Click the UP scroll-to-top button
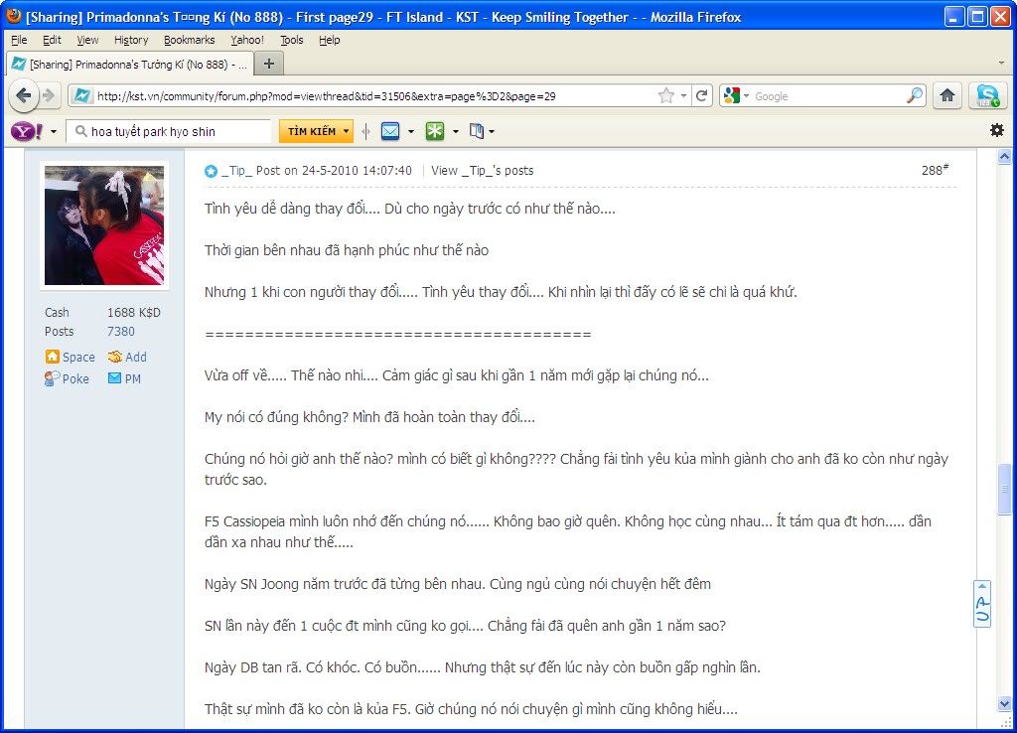 click(x=982, y=603)
